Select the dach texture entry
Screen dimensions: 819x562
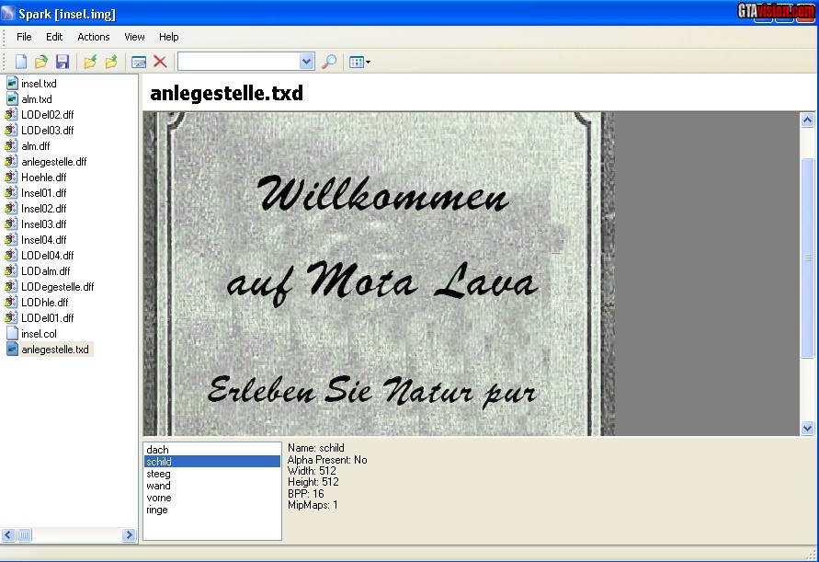(157, 450)
